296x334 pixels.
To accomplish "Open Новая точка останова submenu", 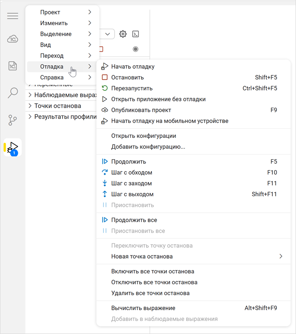I will [x=193, y=256].
